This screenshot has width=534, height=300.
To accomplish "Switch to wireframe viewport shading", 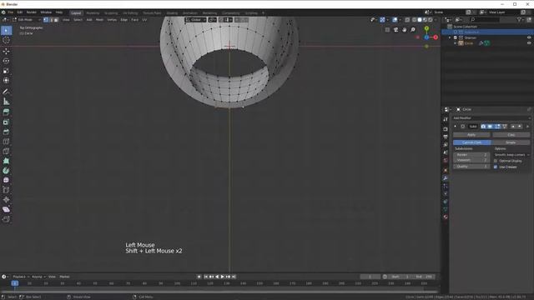I will tap(414, 20).
